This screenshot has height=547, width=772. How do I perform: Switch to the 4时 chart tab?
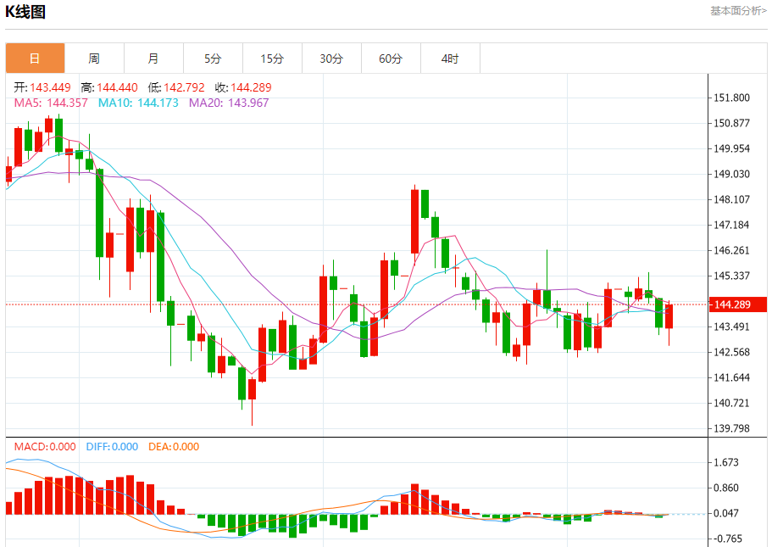point(450,59)
